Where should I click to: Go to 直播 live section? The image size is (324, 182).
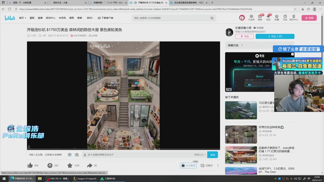40,18
